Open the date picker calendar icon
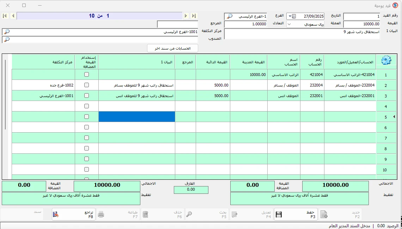This screenshot has width=402, height=229. pyautogui.click(x=294, y=17)
